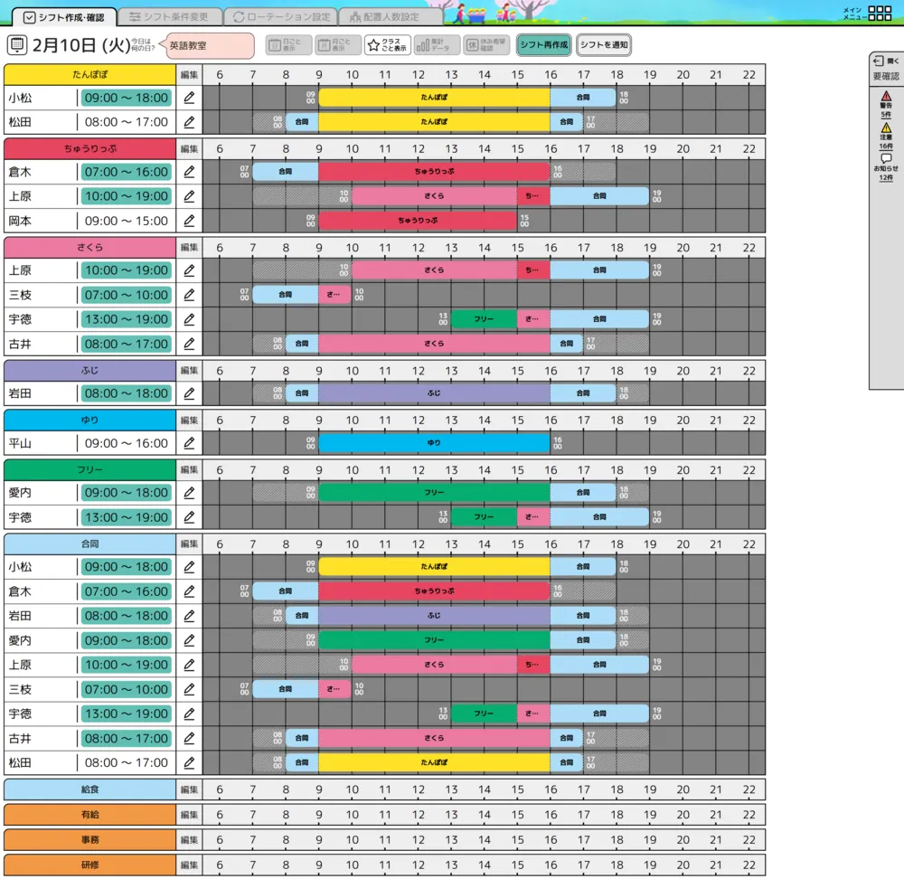Image resolution: width=904 pixels, height=879 pixels.
Task: Select 平山's 09:00～16:00 time range
Action: (127, 443)
